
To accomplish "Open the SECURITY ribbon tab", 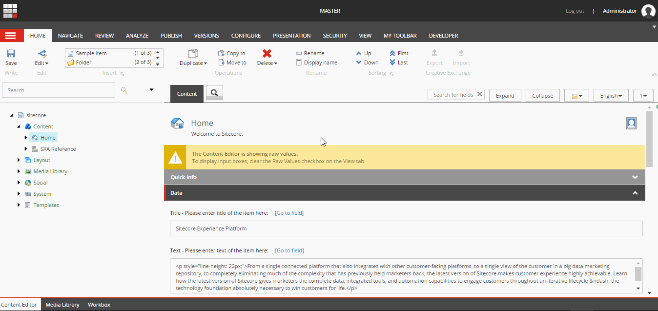I will click(335, 36).
